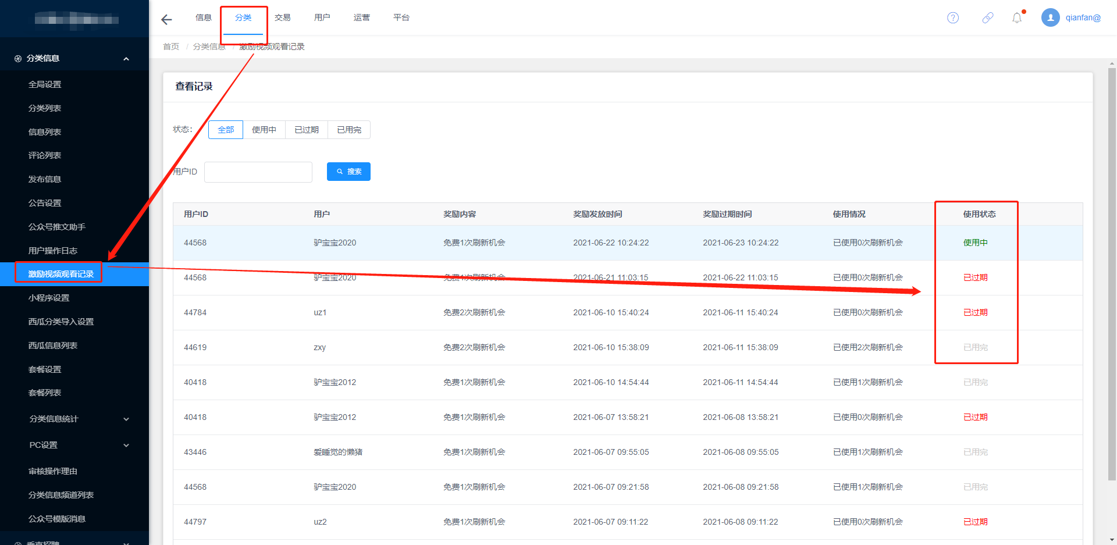This screenshot has width=1117, height=545.
Task: Open 套餐设置 in the sidebar
Action: click(45, 369)
